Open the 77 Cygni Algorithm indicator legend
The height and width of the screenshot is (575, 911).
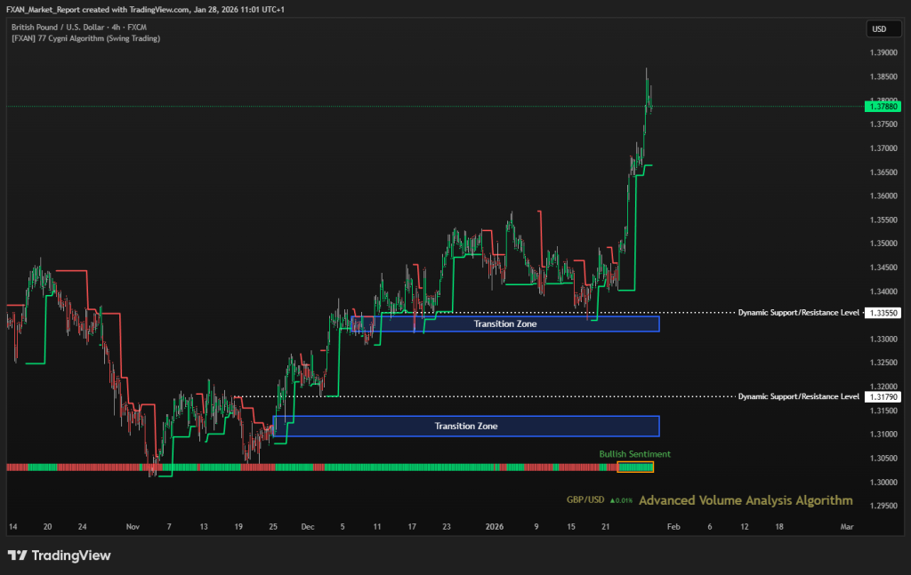click(x=86, y=38)
